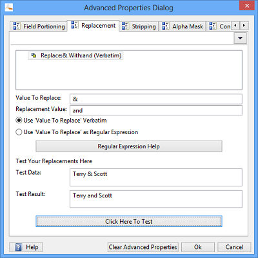Screen dimensions: 258x258
Task: Select Use 'Value To Replace' as Regular Expression
Action: 77,132
